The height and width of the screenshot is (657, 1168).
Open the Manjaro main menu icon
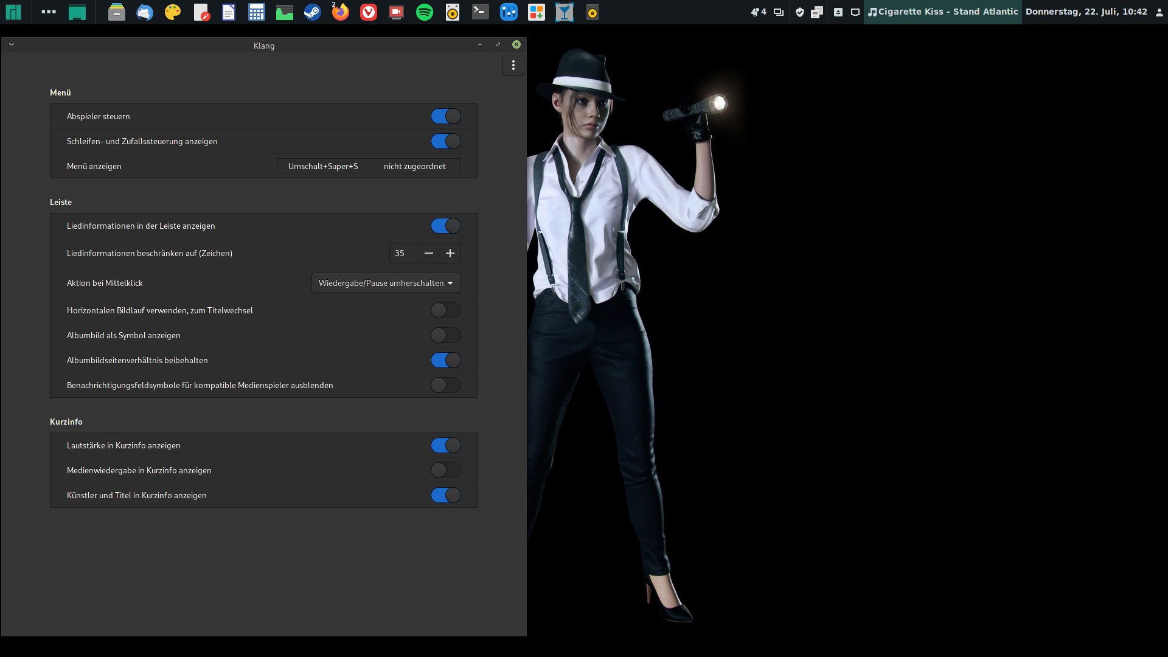(13, 12)
